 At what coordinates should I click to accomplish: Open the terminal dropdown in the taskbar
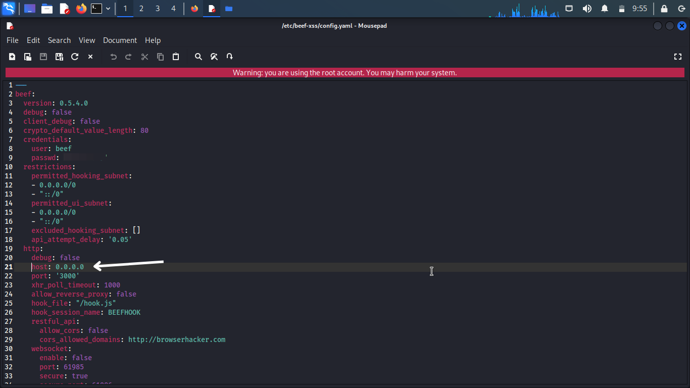coord(108,8)
